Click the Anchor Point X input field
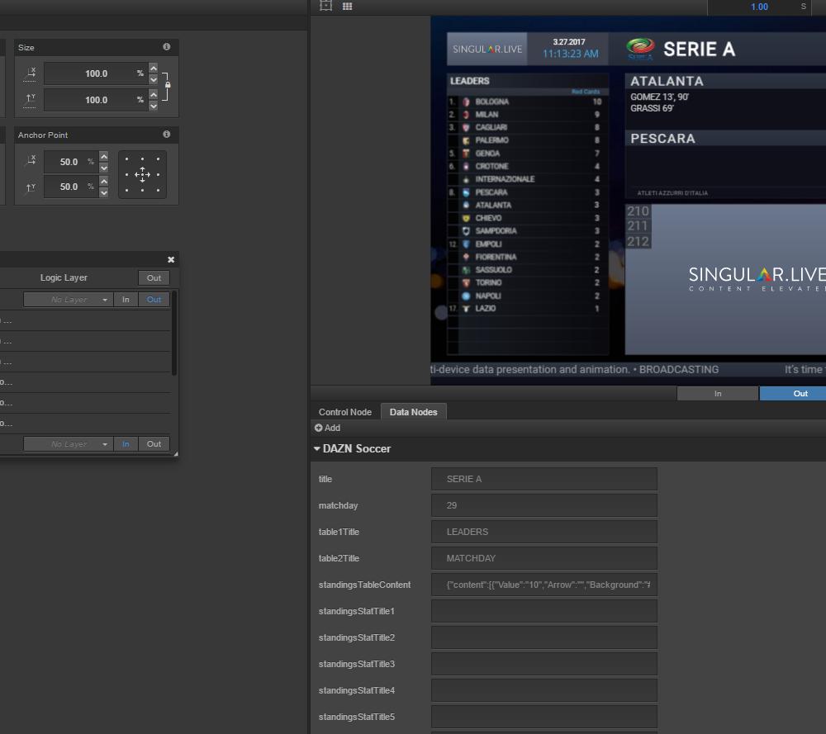Viewport: 826px width, 734px height. [71, 162]
